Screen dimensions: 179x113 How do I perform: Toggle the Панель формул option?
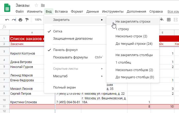point(65,50)
